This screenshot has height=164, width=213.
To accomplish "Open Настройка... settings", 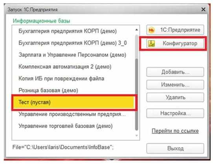I will pyautogui.click(x=175, y=113).
